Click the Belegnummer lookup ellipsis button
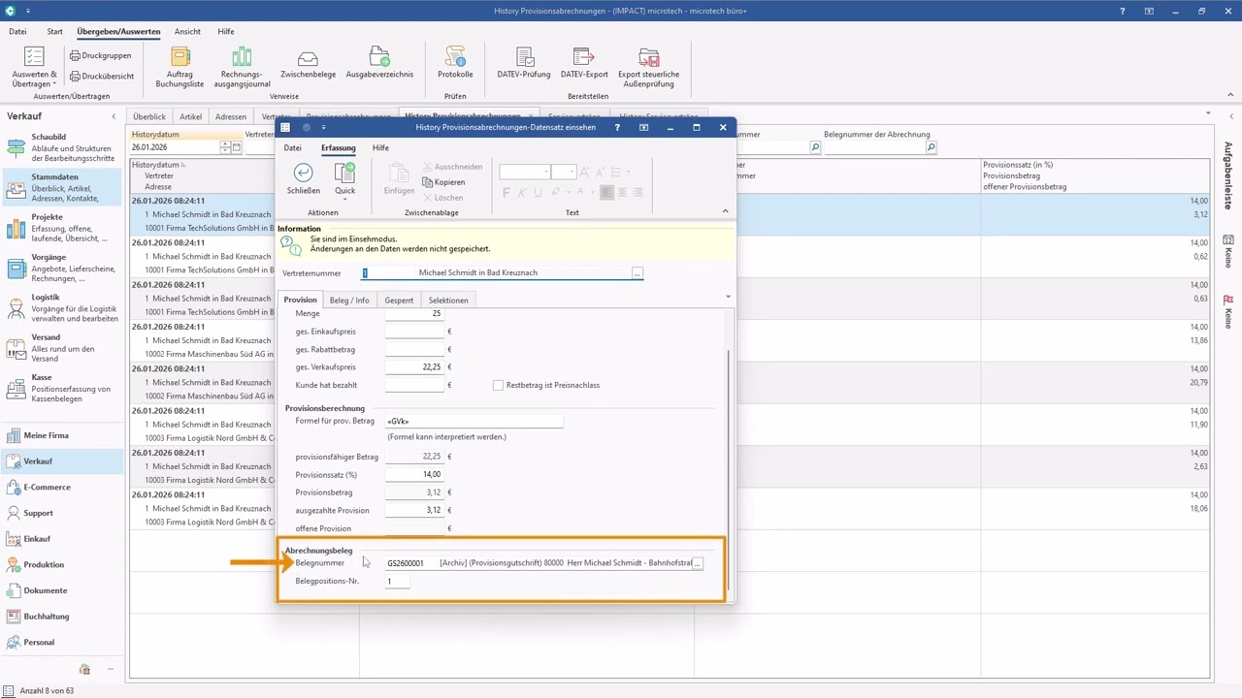The image size is (1242, 698). click(x=697, y=563)
